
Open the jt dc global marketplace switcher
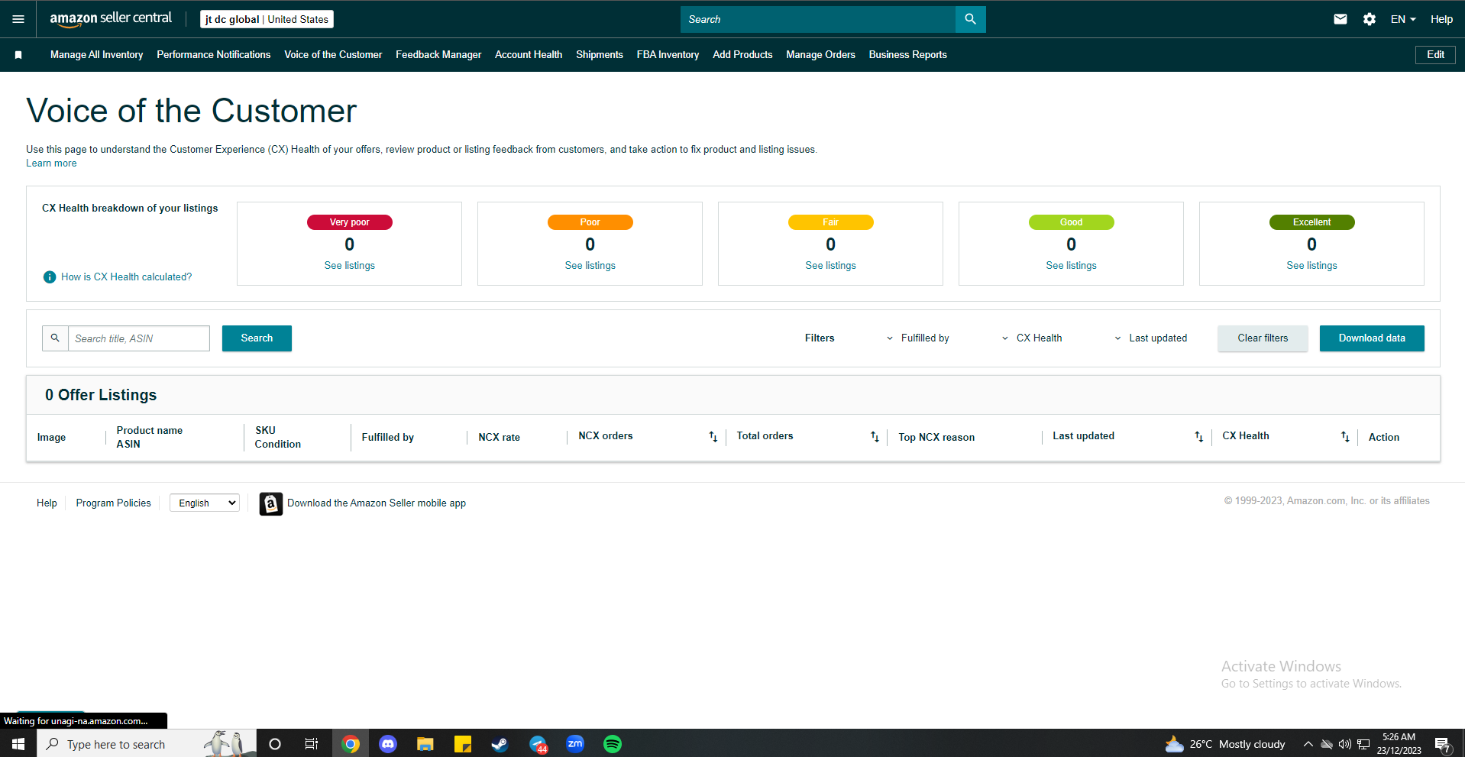coord(267,19)
